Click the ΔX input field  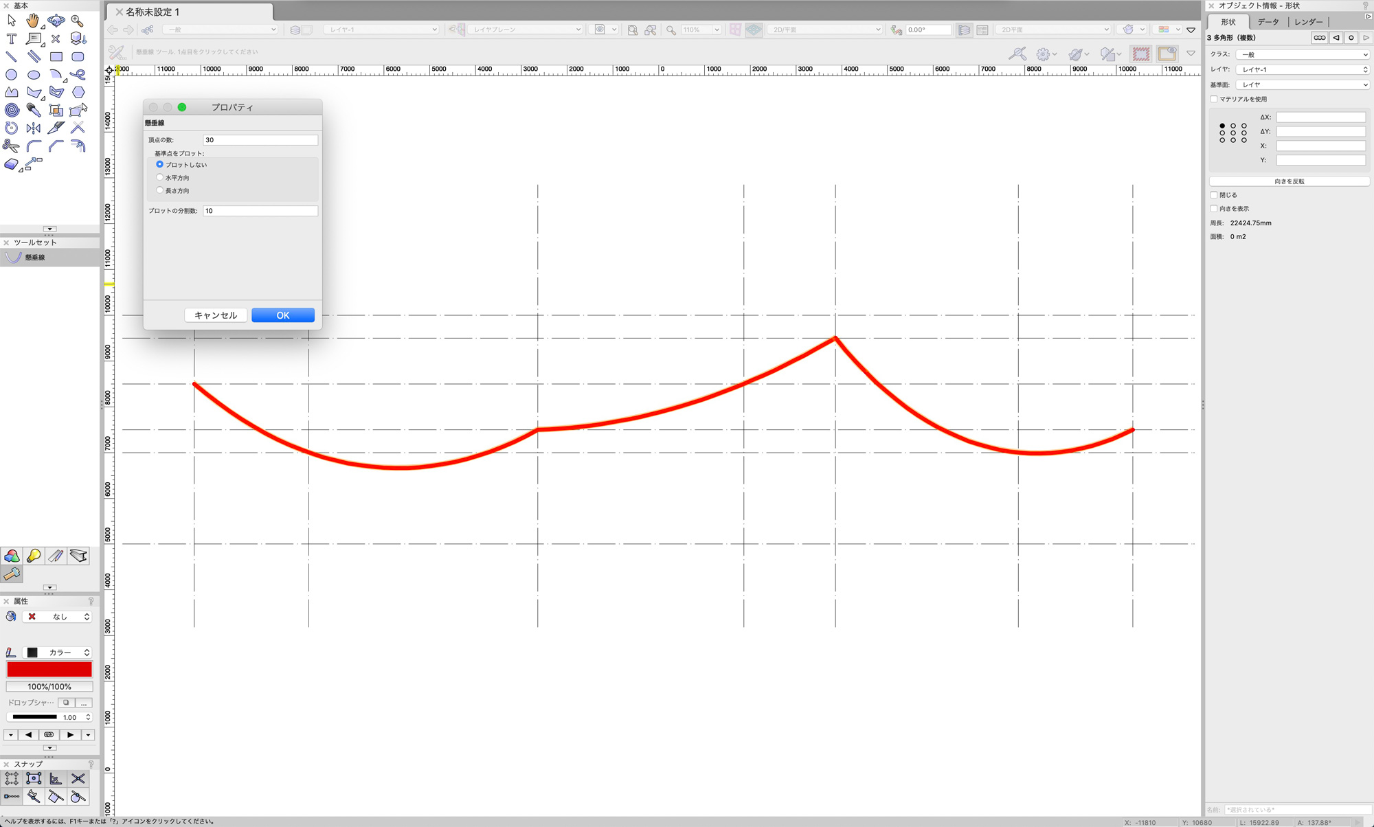pos(1320,117)
